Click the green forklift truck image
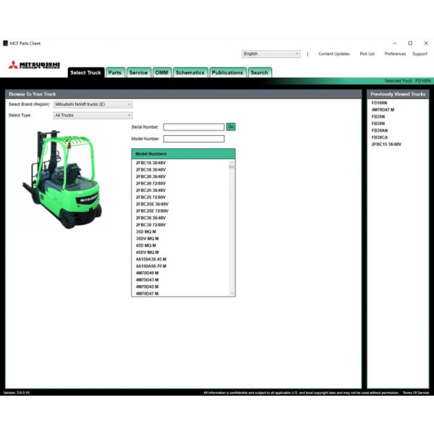Screen dimensions: 434x434 click(62, 179)
